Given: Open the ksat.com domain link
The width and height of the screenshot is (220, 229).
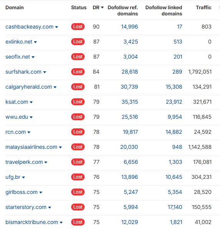Looking at the screenshot, I should point(17,102).
